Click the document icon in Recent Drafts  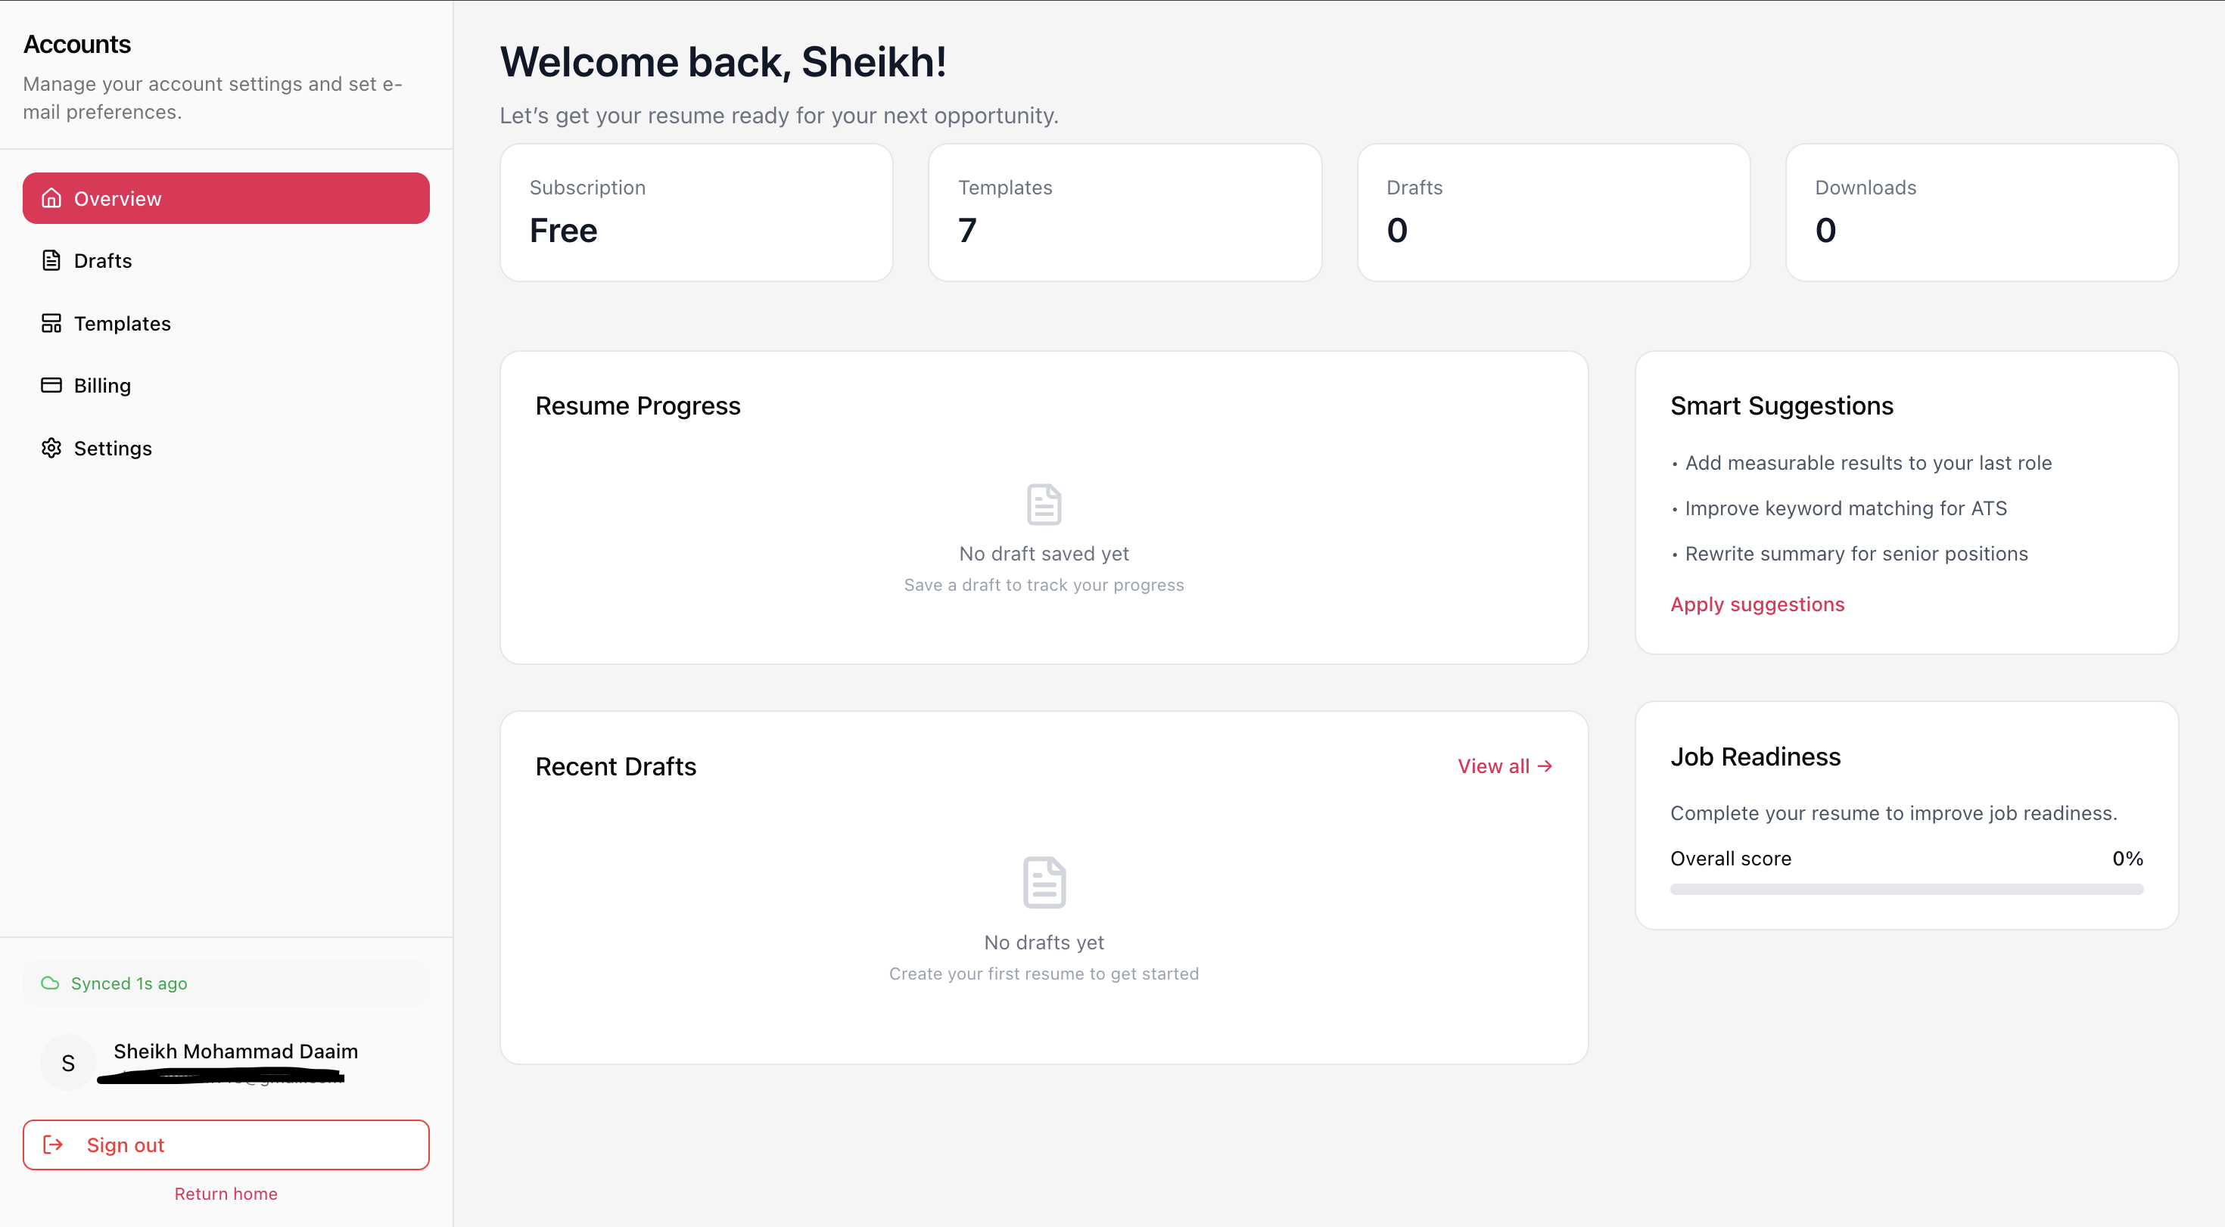[x=1044, y=883]
